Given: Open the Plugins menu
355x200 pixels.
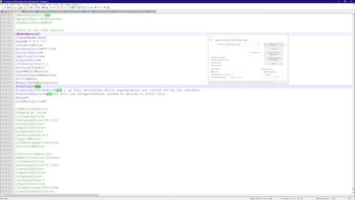Looking at the screenshot, I should (x=68, y=4).
